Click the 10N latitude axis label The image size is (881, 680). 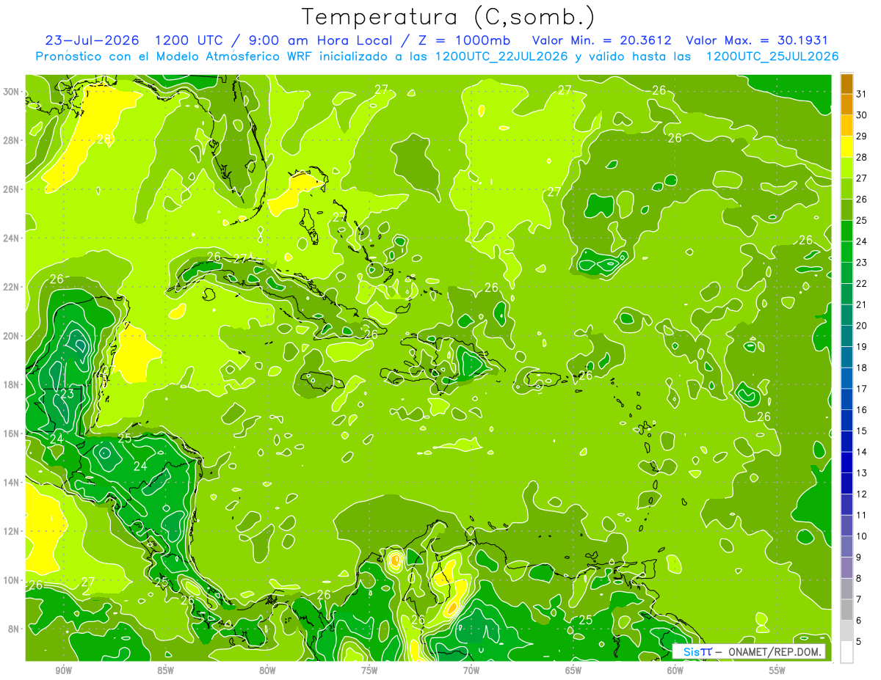[x=12, y=580]
